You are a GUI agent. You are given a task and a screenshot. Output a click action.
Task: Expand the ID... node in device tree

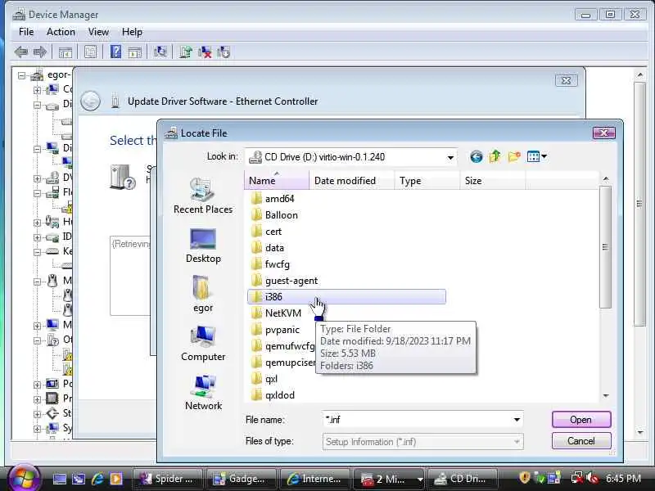point(37,237)
